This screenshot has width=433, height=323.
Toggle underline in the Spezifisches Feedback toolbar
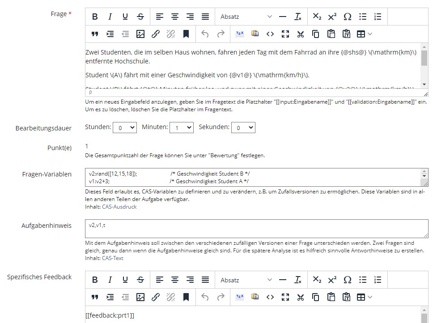[x=125, y=280]
